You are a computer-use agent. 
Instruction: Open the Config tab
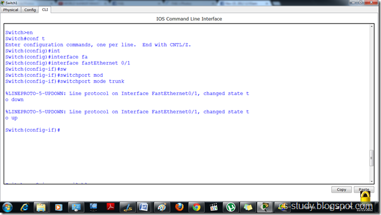[x=30, y=9]
